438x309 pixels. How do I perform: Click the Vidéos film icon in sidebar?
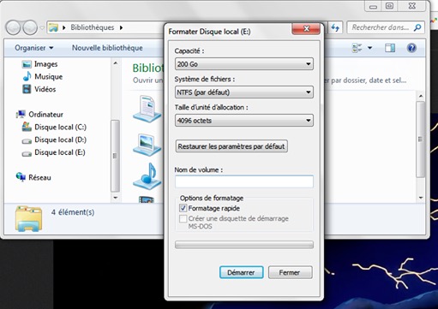point(27,89)
